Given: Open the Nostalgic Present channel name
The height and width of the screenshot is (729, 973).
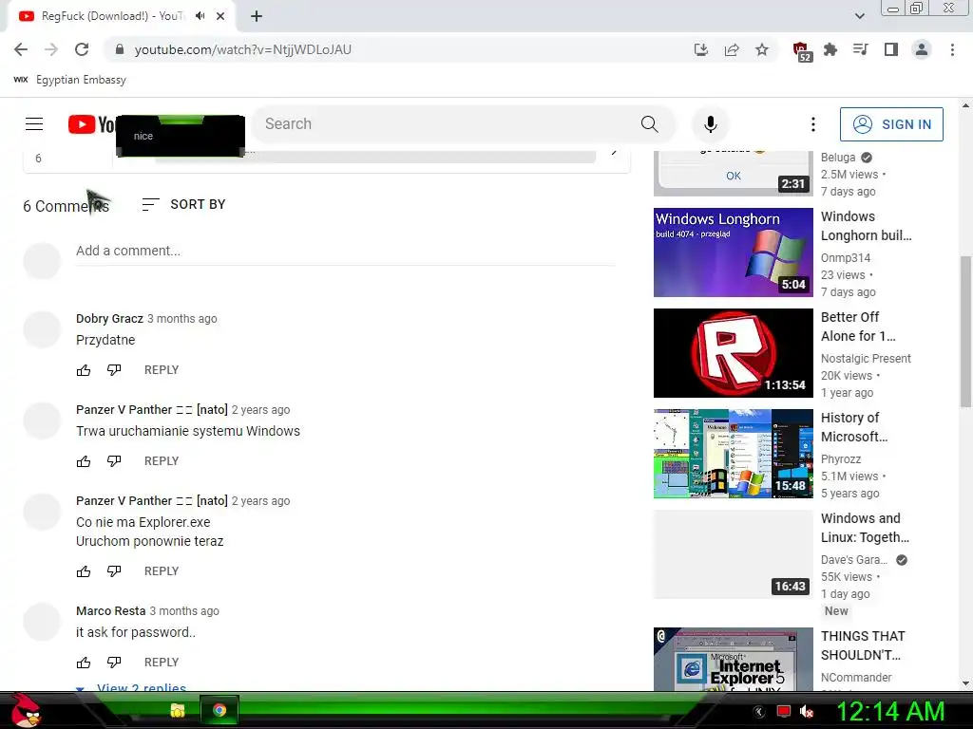Looking at the screenshot, I should pos(866,358).
